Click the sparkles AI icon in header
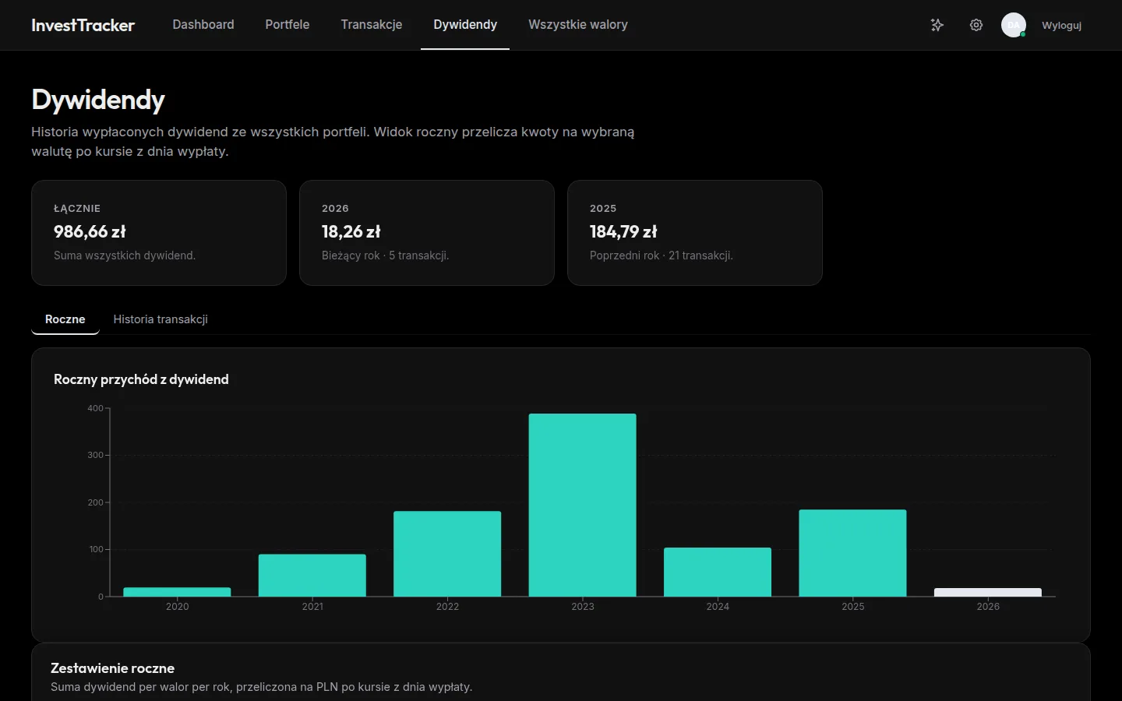This screenshot has width=1122, height=701. pos(937,25)
